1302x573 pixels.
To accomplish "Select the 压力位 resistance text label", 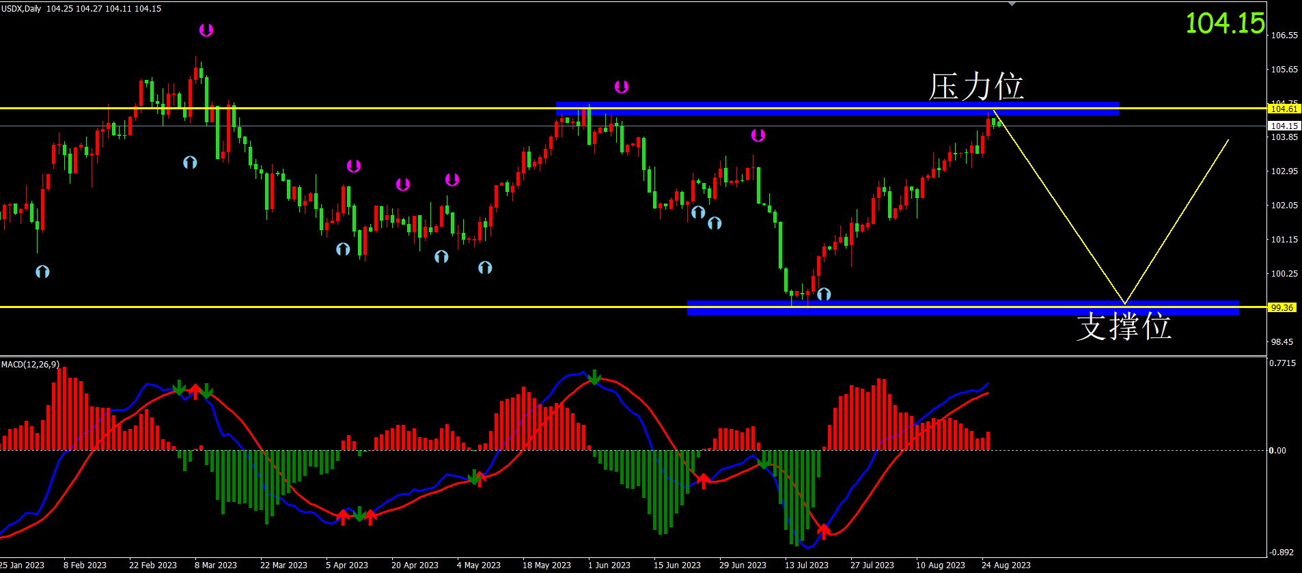I will pyautogui.click(x=975, y=87).
